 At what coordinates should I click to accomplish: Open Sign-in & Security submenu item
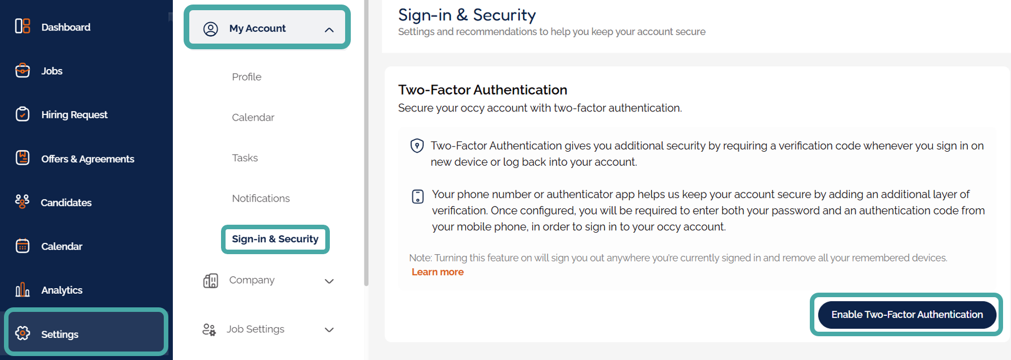pyautogui.click(x=275, y=239)
